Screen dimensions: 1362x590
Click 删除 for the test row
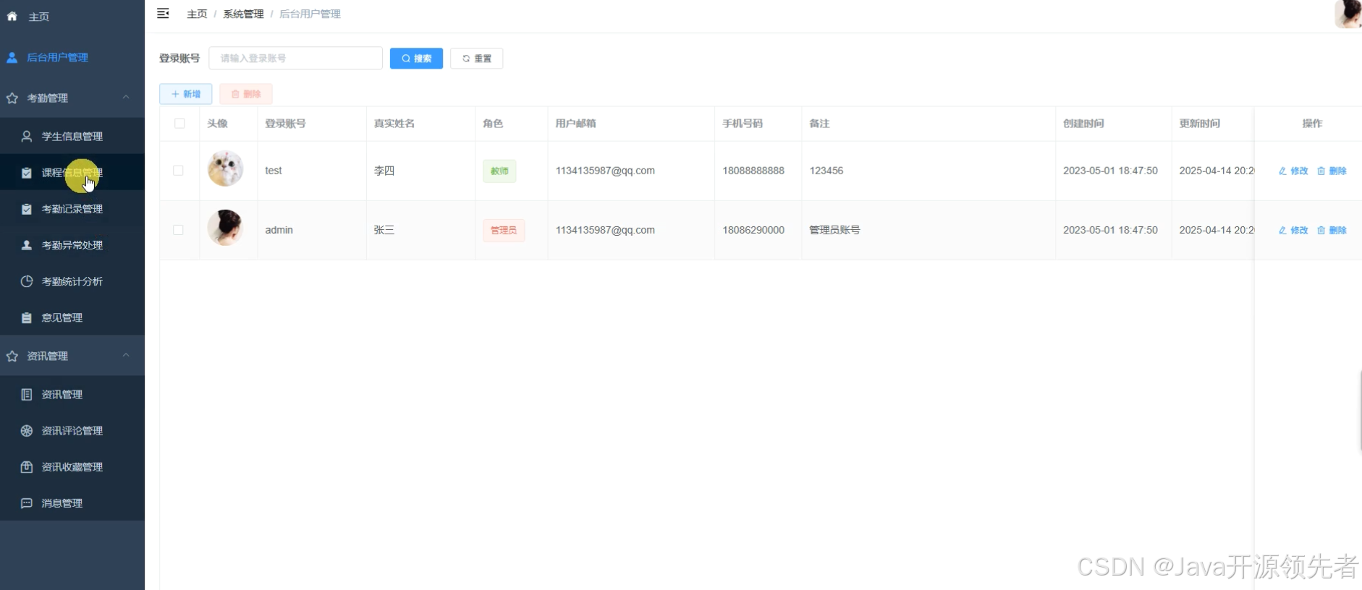(x=1332, y=171)
